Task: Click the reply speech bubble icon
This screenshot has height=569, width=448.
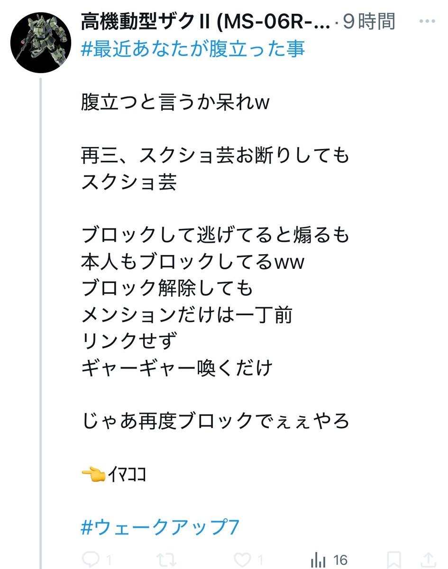Action: pos(91,560)
